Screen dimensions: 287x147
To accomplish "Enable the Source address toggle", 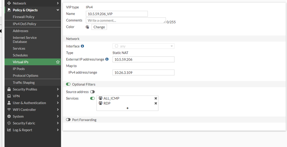I will (x=93, y=92).
